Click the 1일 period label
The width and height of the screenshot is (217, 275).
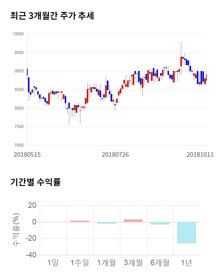click(x=53, y=262)
